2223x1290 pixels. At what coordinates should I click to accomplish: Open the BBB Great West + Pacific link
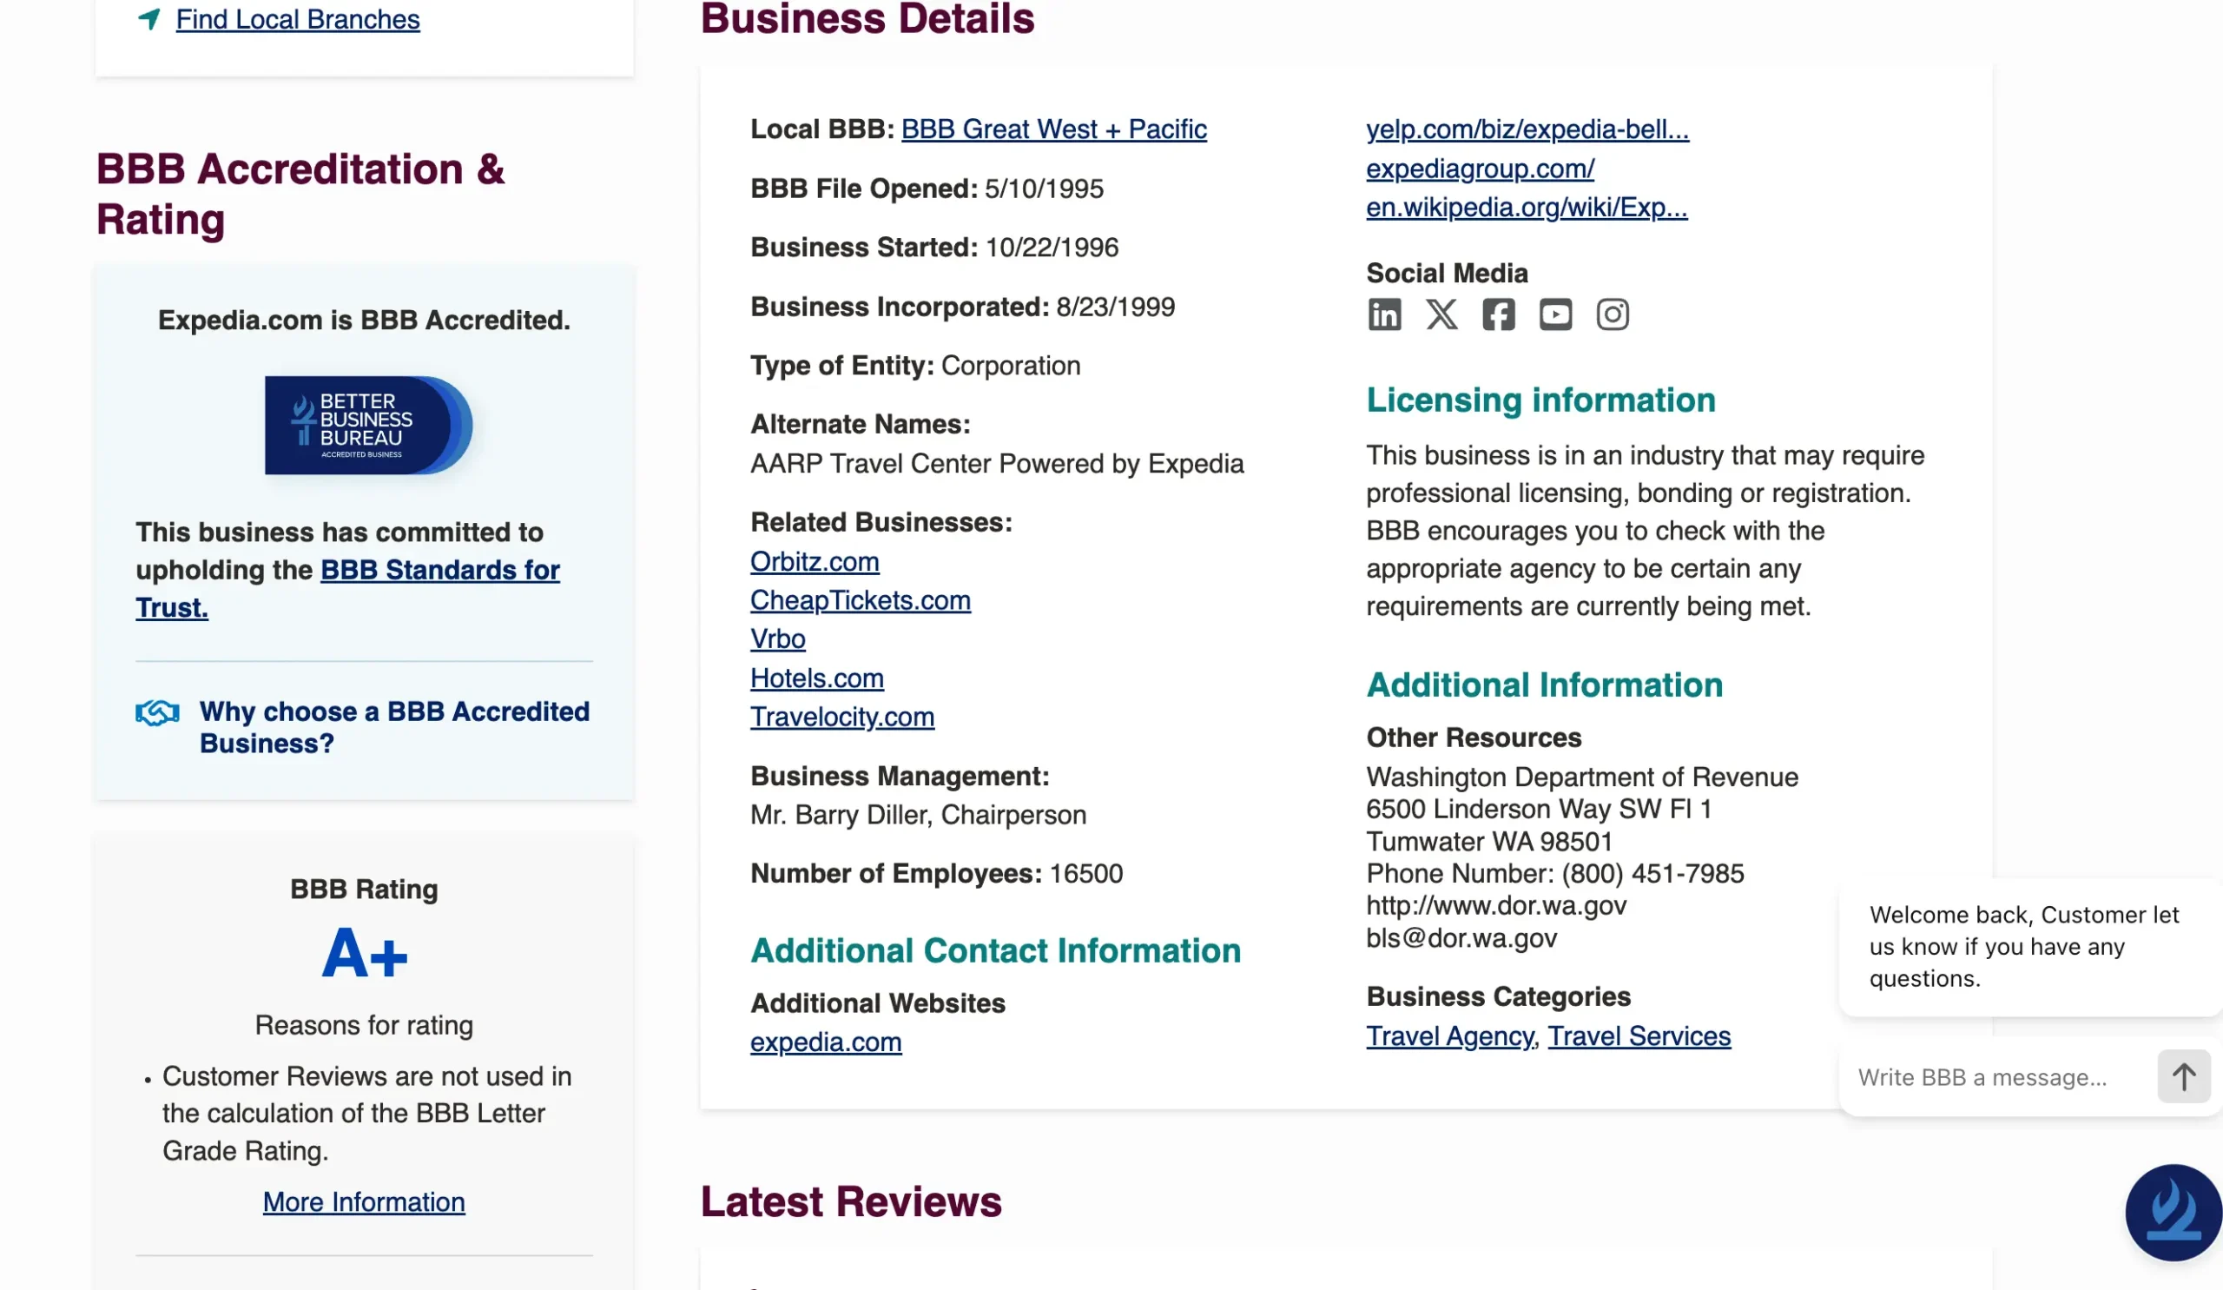[x=1053, y=129]
